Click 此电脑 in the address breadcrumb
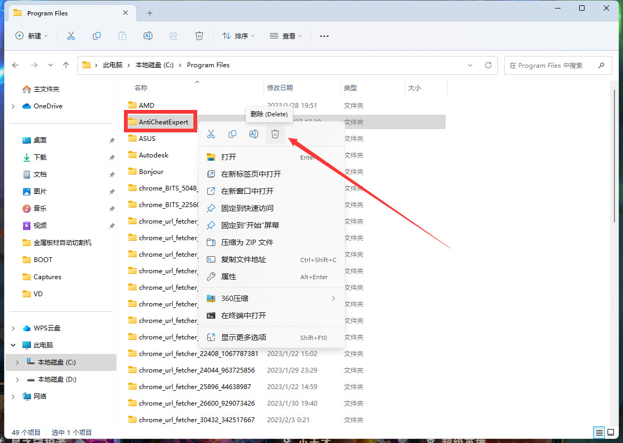 (113, 65)
